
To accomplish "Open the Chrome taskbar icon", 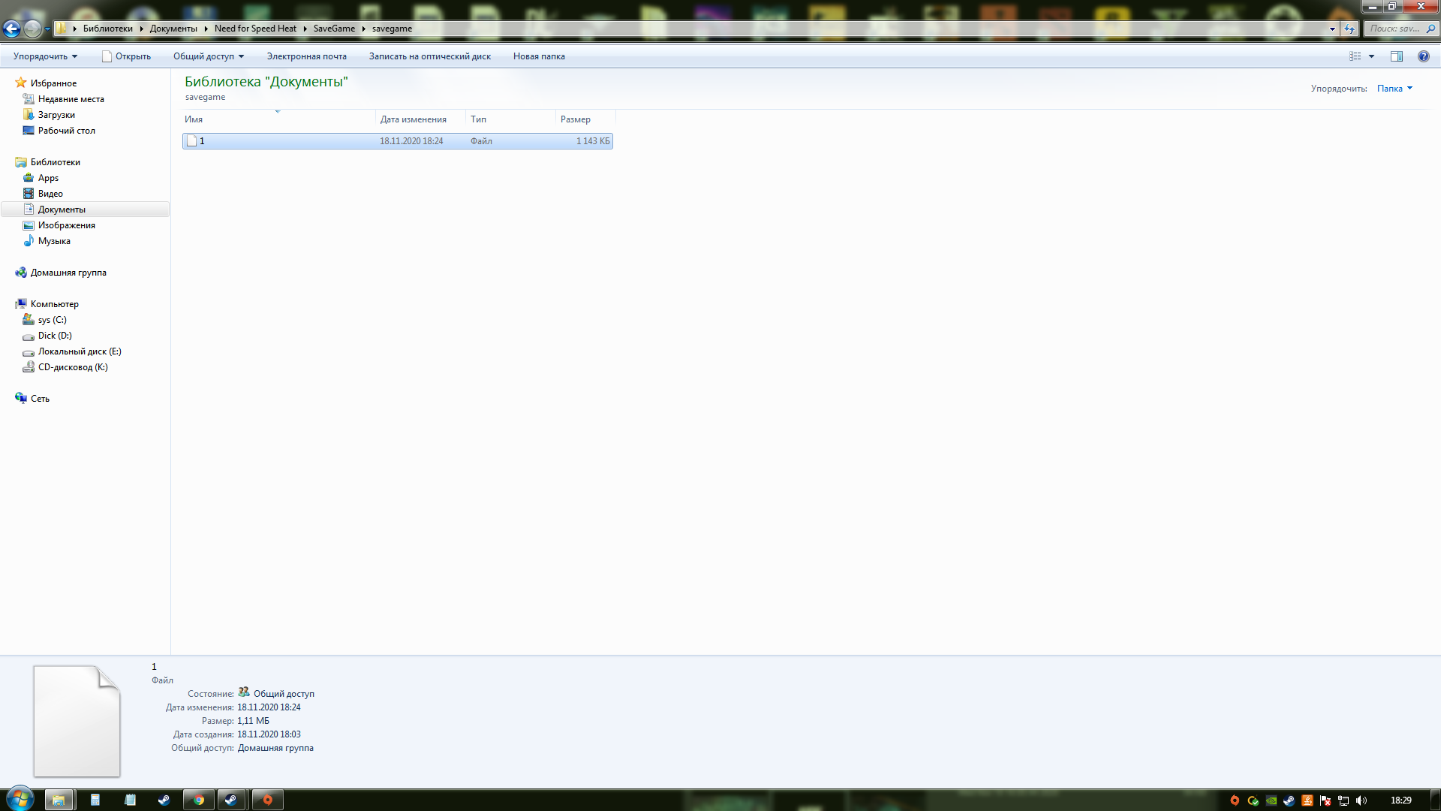I will point(199,800).
